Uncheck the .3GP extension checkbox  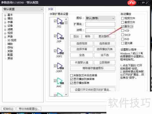click(x=55, y=36)
